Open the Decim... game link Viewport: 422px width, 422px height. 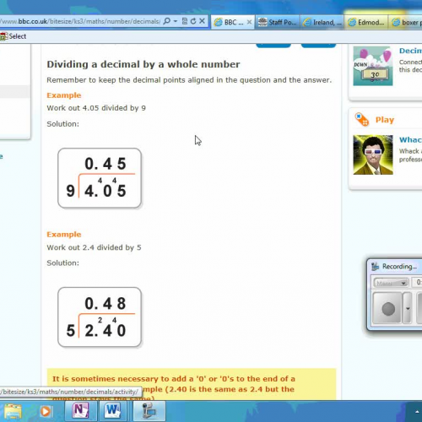pyautogui.click(x=410, y=51)
